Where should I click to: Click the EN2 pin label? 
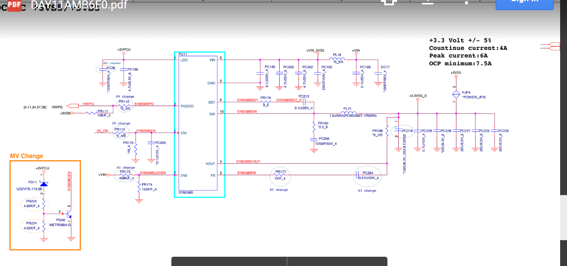tap(184, 175)
